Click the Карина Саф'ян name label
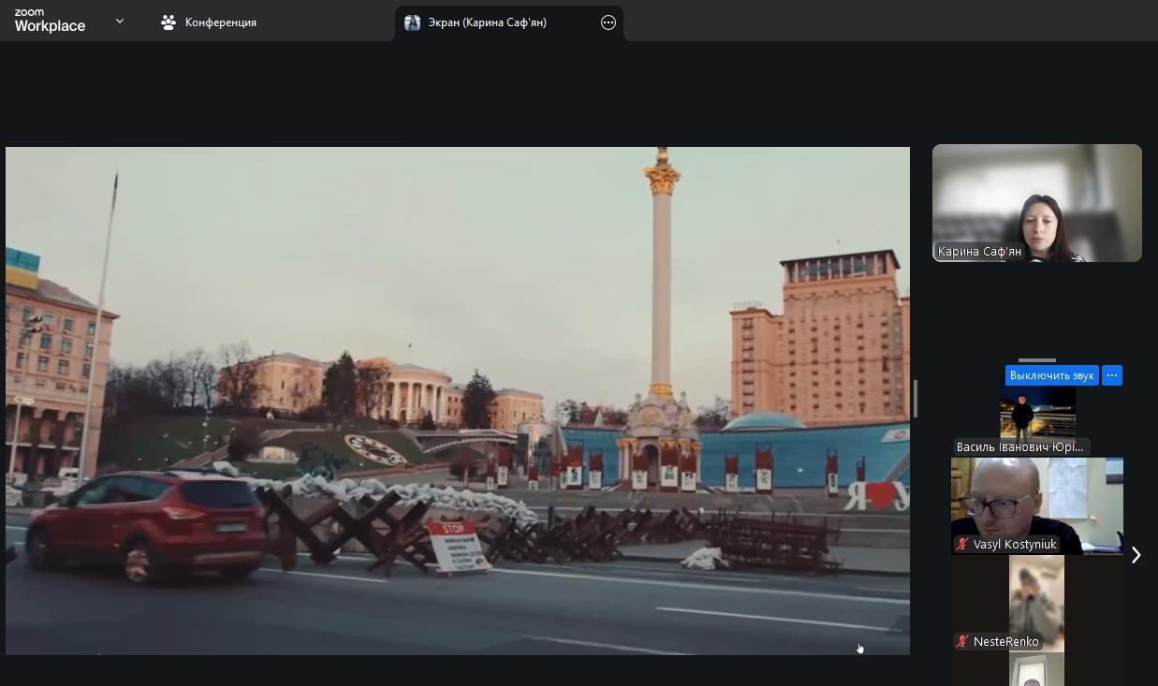Image resolution: width=1158 pixels, height=686 pixels. 979,252
